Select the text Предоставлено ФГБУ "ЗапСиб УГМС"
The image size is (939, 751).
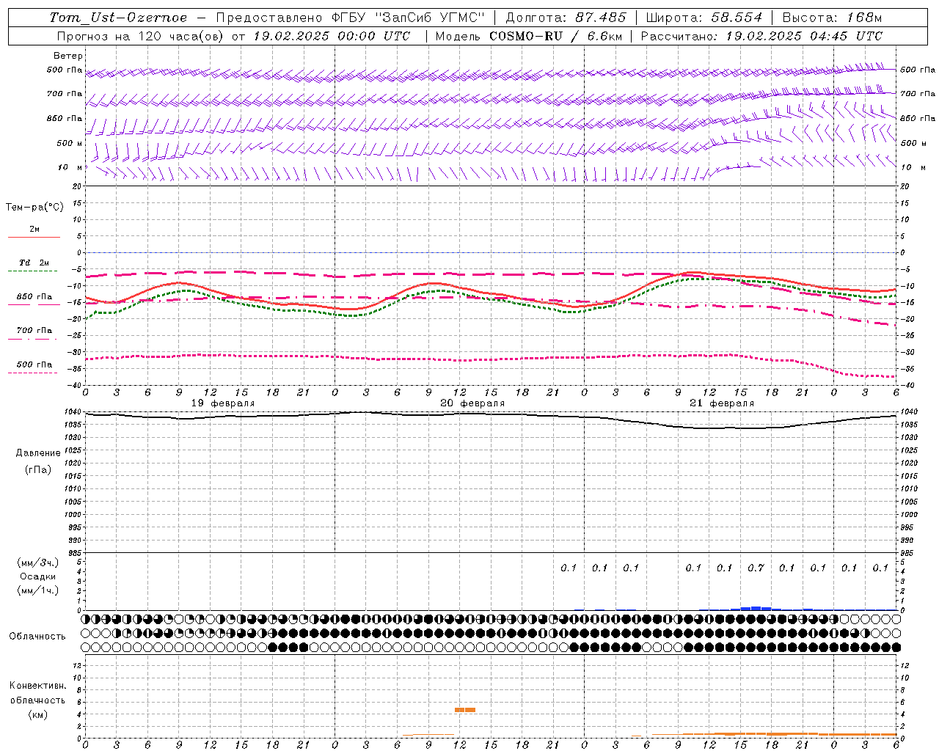tap(351, 18)
